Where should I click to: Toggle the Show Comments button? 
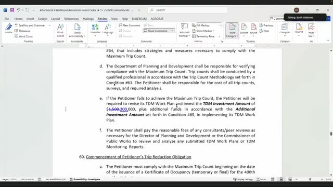pos(157,31)
